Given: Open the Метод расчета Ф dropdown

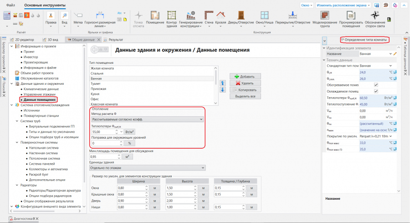Looking at the screenshot, I should [x=147, y=119].
